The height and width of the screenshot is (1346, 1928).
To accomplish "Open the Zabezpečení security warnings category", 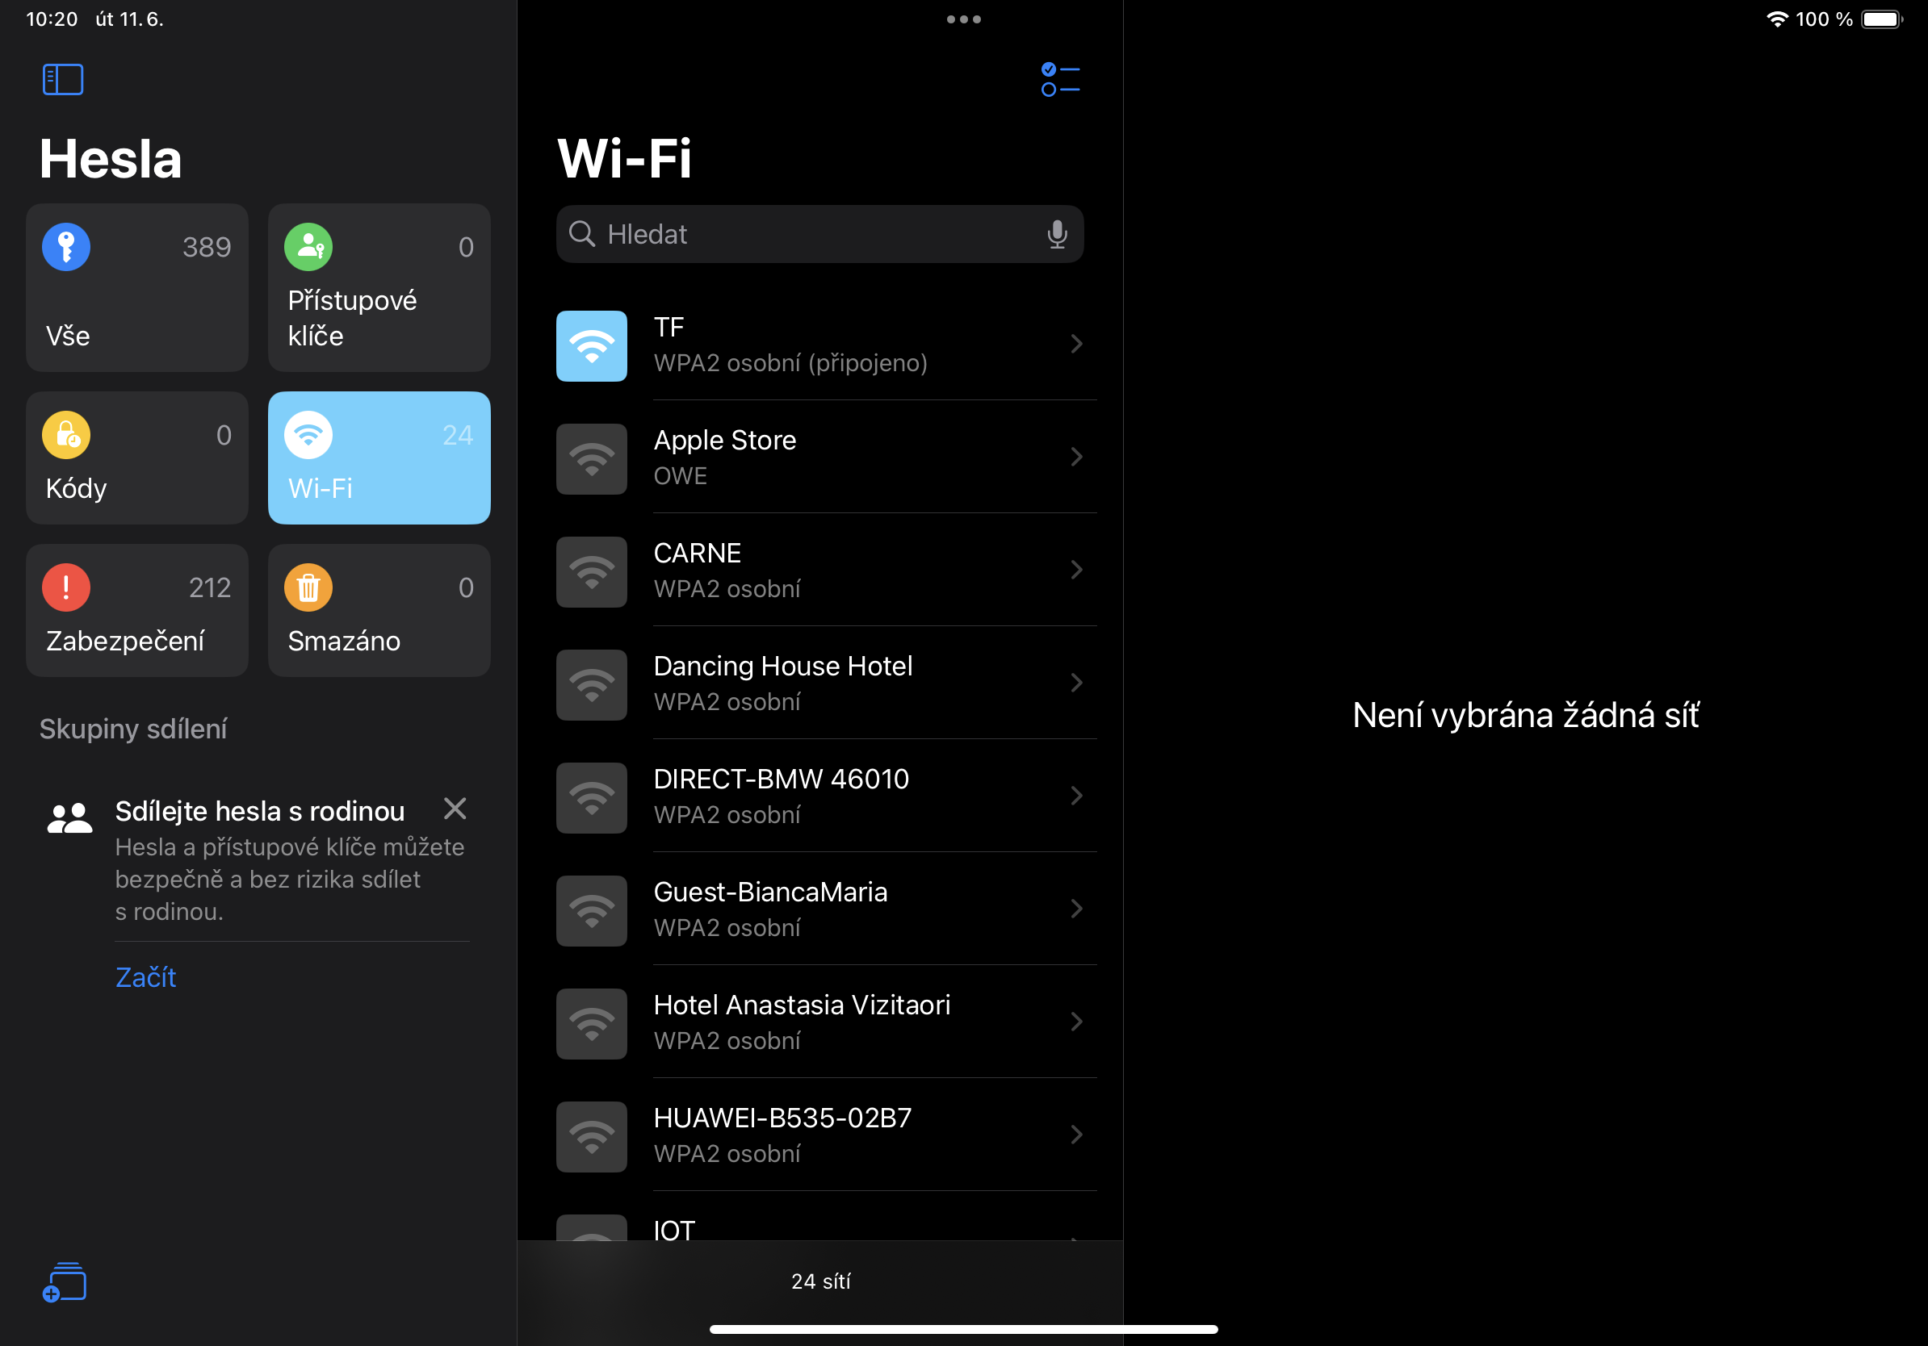I will [x=136, y=610].
